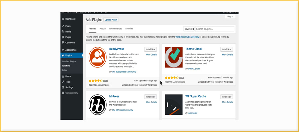Click the Appearance brush icon
The width and height of the screenshot is (299, 132).
pos(63,50)
